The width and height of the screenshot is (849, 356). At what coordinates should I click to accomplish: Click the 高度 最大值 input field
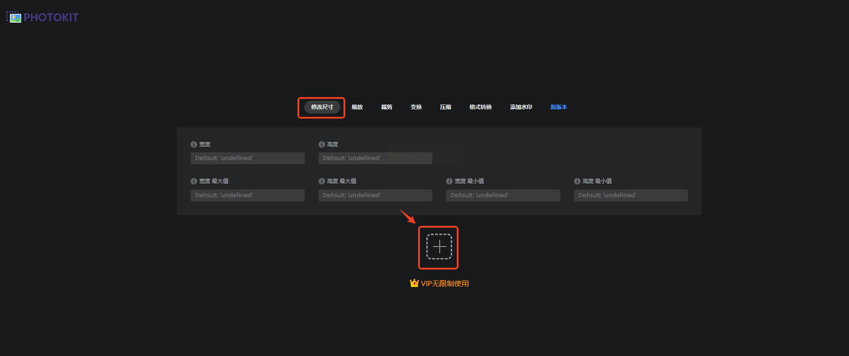[x=376, y=195]
